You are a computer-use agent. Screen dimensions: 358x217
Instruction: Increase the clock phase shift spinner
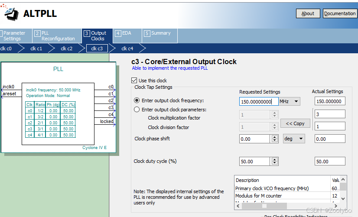275,137
